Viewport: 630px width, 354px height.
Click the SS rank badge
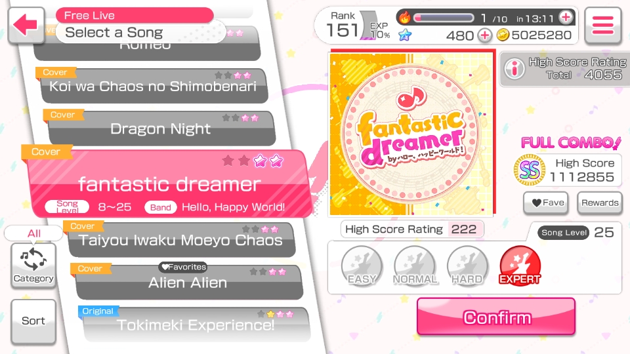pyautogui.click(x=530, y=170)
